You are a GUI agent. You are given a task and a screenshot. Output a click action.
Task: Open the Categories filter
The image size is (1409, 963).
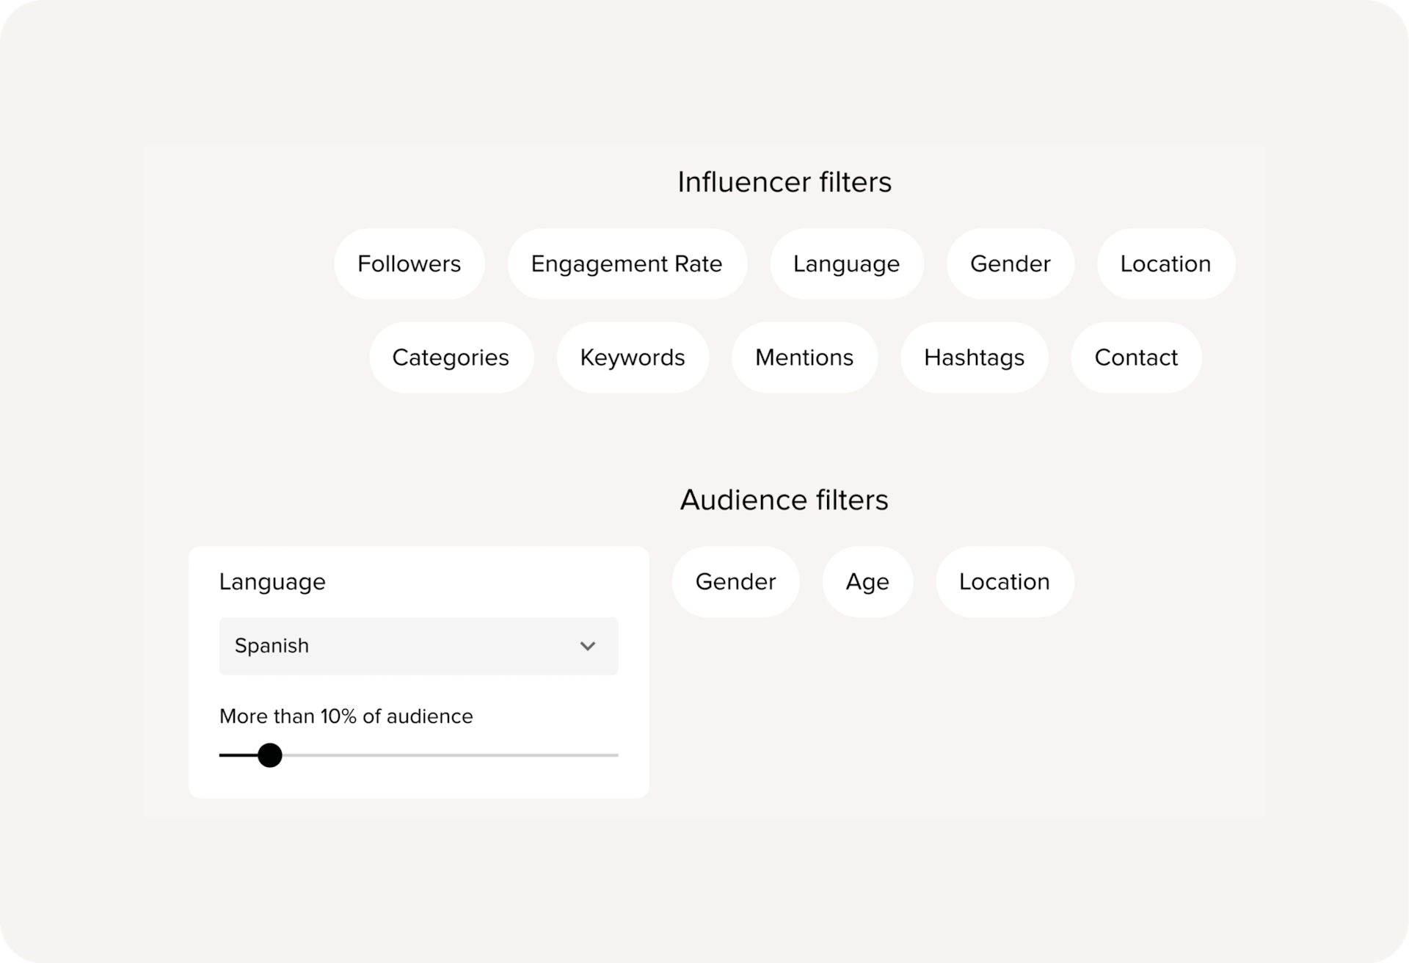click(451, 357)
